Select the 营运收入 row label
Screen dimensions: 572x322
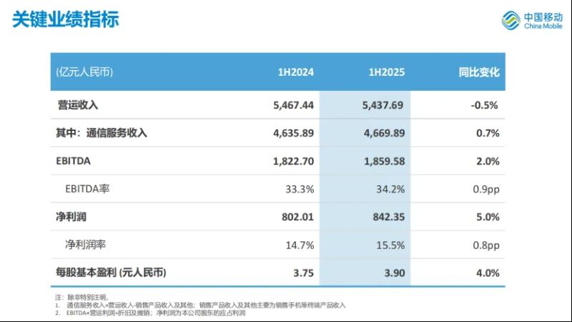tap(77, 105)
